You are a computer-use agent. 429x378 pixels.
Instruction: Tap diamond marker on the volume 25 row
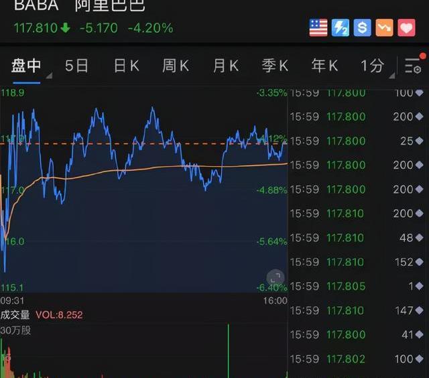[419, 141]
